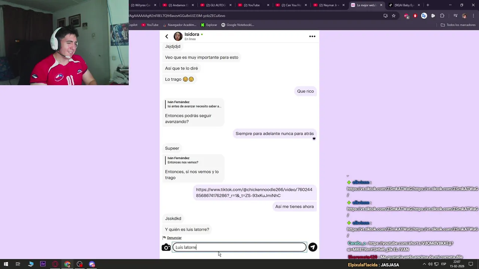This screenshot has width=479, height=269.
Task: Open the YouTube bookmark
Action: click(x=150, y=25)
